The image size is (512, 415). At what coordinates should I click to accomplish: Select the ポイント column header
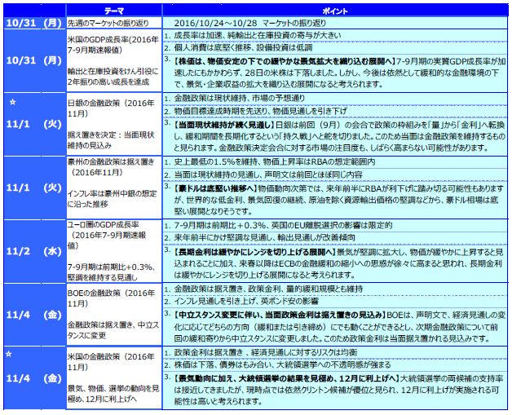point(333,6)
